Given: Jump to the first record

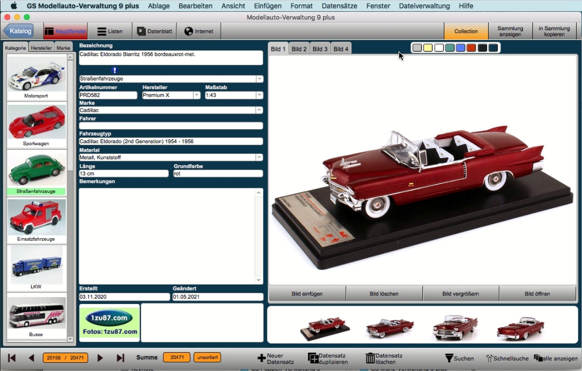Looking at the screenshot, I should 12,357.
